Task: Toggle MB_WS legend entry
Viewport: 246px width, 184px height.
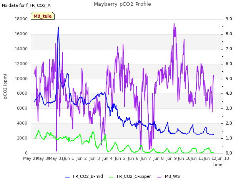Action: 168,176
